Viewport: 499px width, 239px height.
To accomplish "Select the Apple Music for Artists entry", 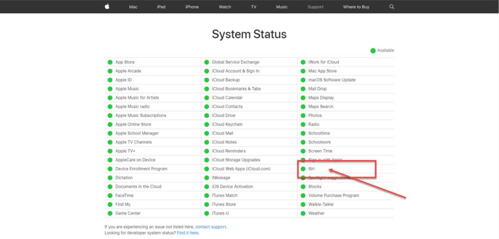I will click(137, 98).
